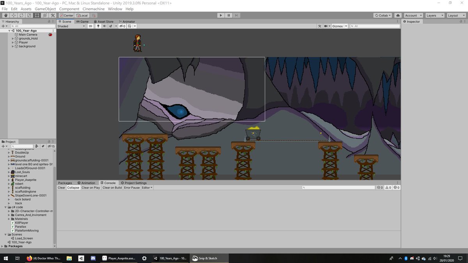Switch to the Project Settings tab

pyautogui.click(x=133, y=183)
